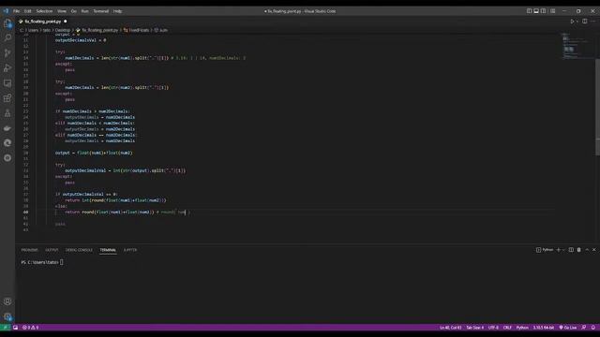The width and height of the screenshot is (600, 337).
Task: Open the launch profile dropdown arrow
Action: 563,250
